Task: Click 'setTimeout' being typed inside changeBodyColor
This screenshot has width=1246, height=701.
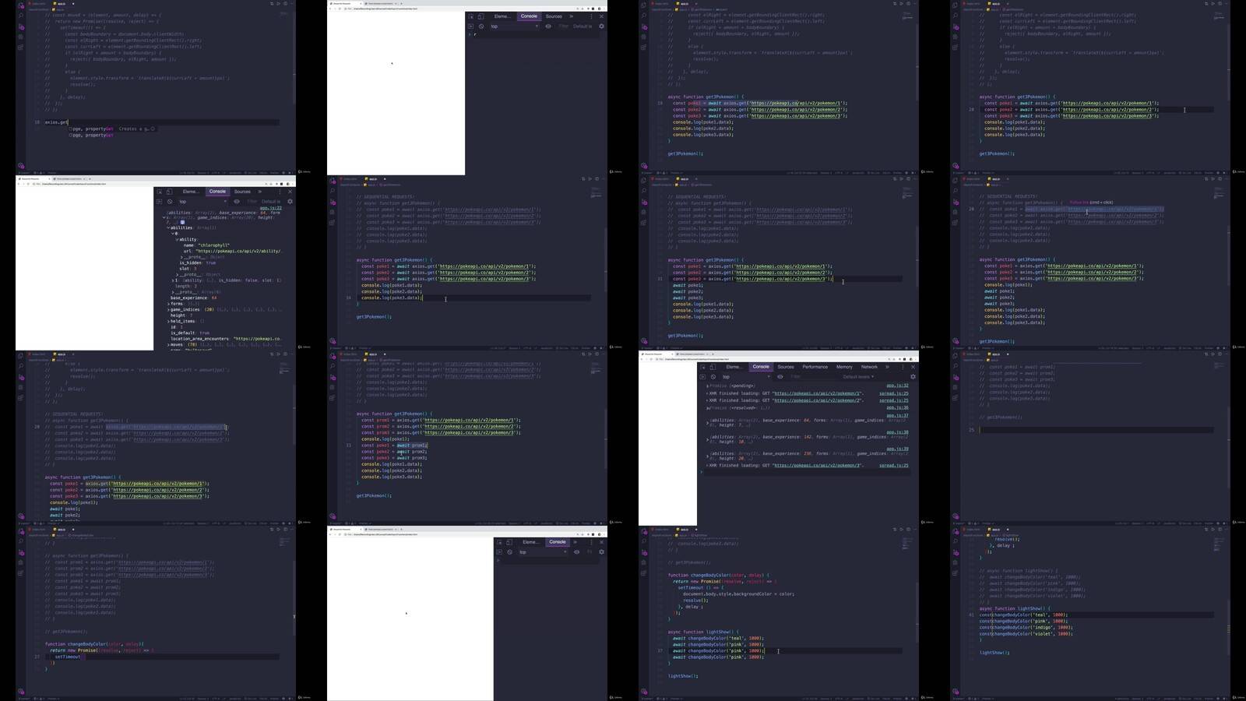Action: click(x=68, y=657)
